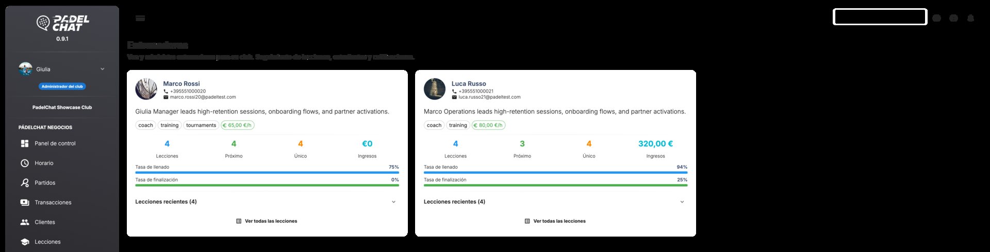The image size is (990, 252).
Task: Click Luca Russo's orange 4 Único count
Action: point(589,143)
